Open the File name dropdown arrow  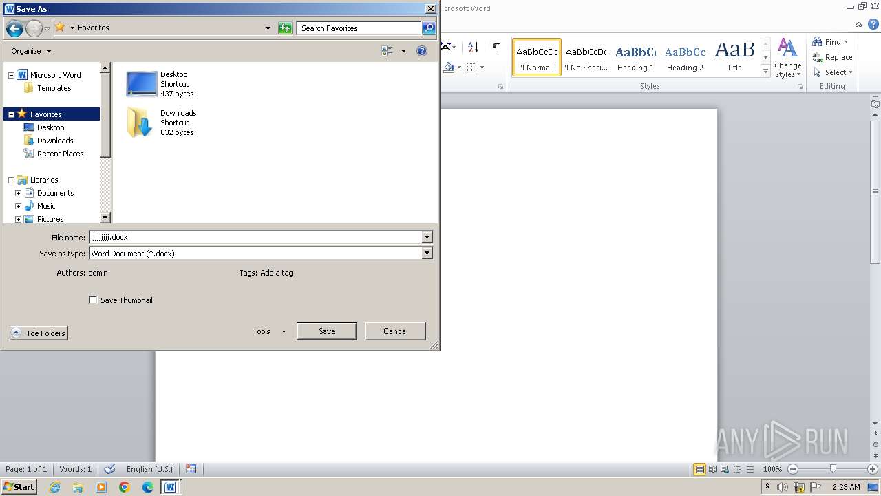pyautogui.click(x=427, y=237)
